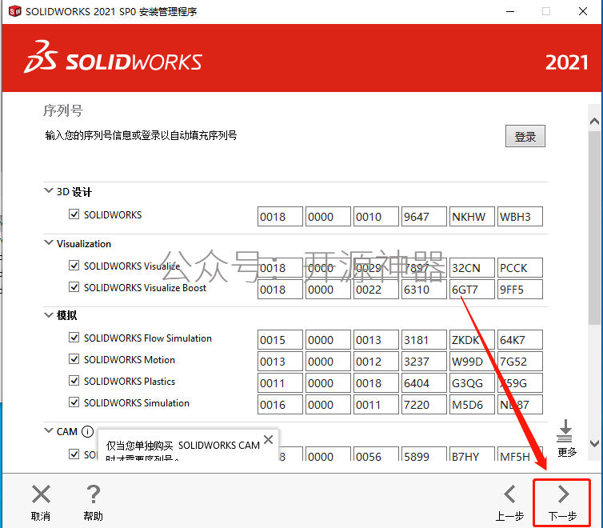Collapse the simulation (模拟) section

click(49, 315)
